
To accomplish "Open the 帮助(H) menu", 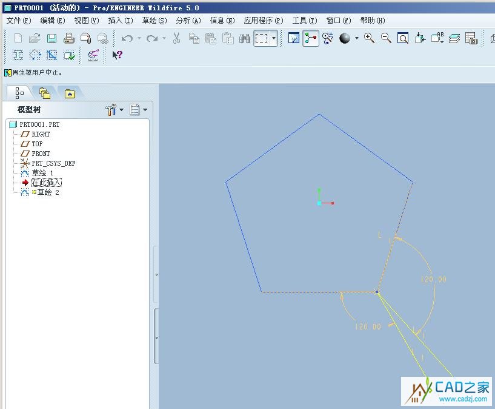I will (373, 21).
